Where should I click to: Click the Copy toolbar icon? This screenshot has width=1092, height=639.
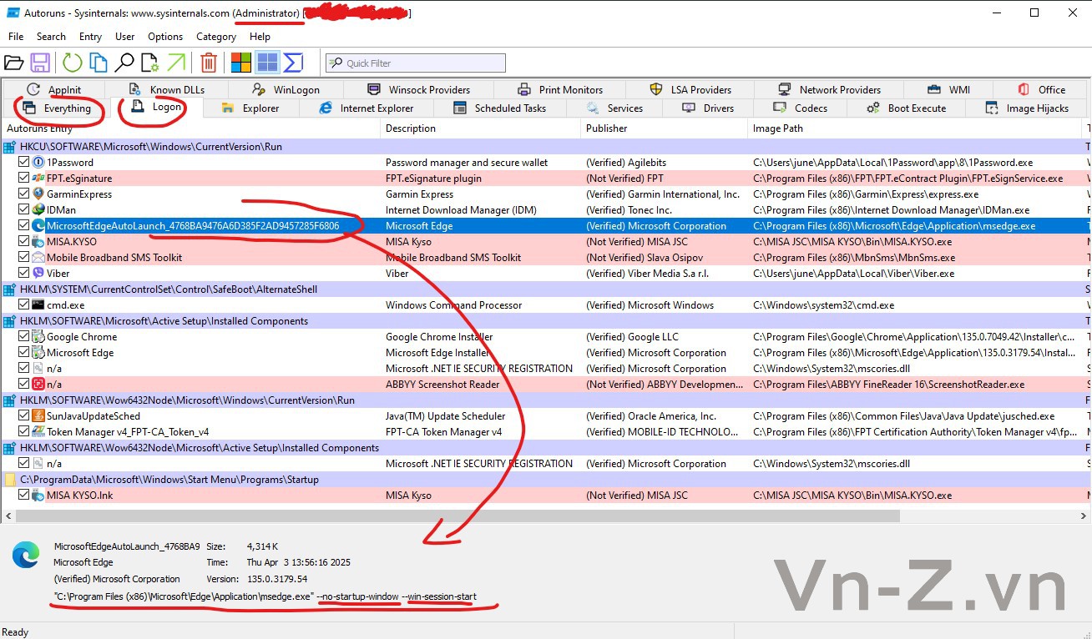pos(99,63)
